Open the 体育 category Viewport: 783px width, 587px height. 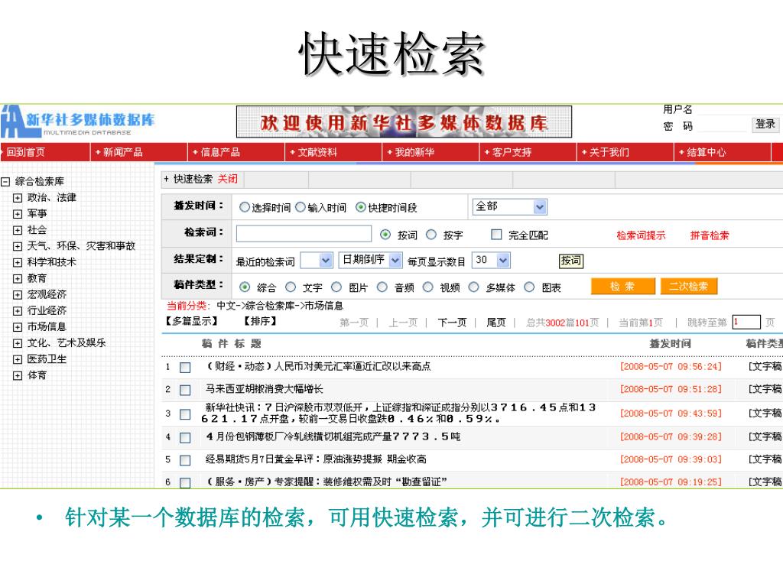pos(37,375)
